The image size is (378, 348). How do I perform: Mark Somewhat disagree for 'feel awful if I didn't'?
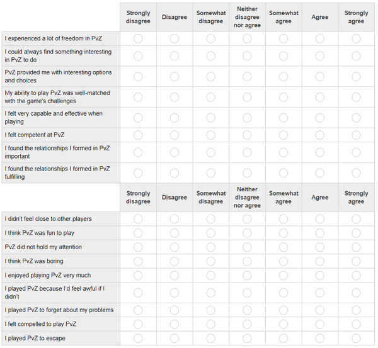[210, 293]
